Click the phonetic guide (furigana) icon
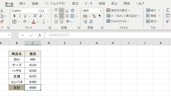171x96 pixels. tap(44, 22)
